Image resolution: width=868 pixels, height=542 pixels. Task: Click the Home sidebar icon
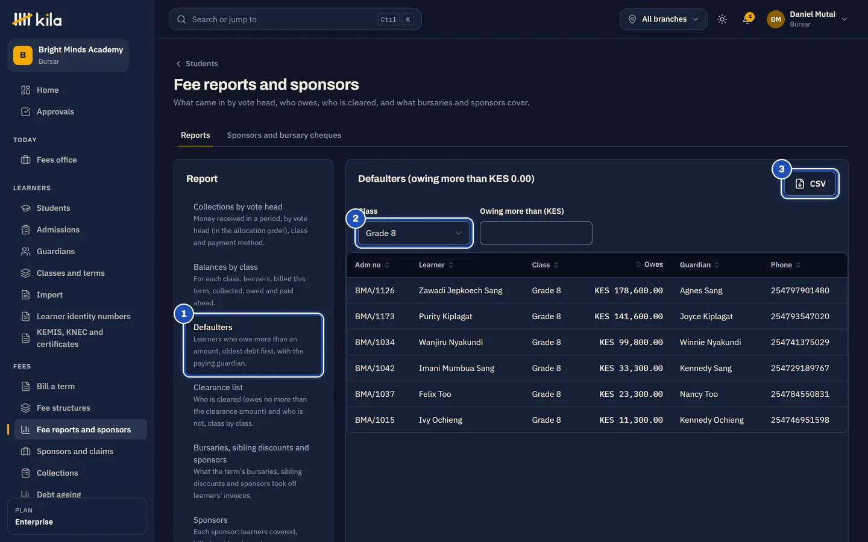[25, 90]
